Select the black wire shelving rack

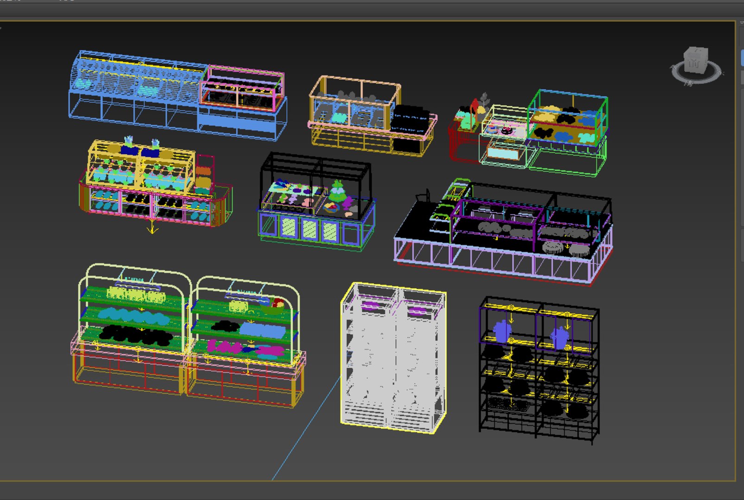[x=539, y=369]
